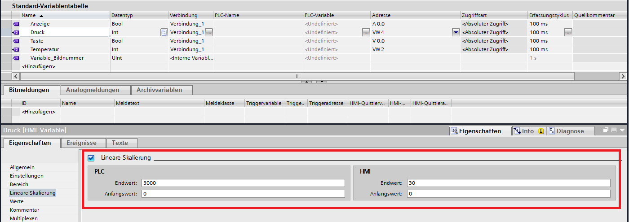Image resolution: width=629 pixels, height=222 pixels.
Task: Select the Druck variable name cell
Action: (65, 32)
